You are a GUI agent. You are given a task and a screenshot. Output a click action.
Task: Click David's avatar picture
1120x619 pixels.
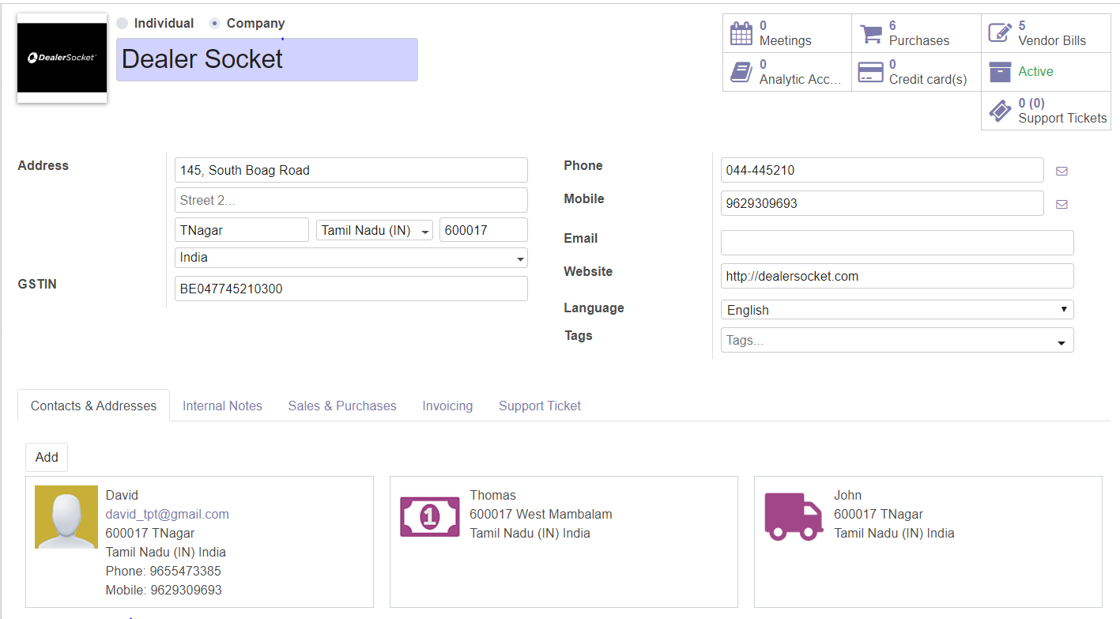click(x=66, y=517)
